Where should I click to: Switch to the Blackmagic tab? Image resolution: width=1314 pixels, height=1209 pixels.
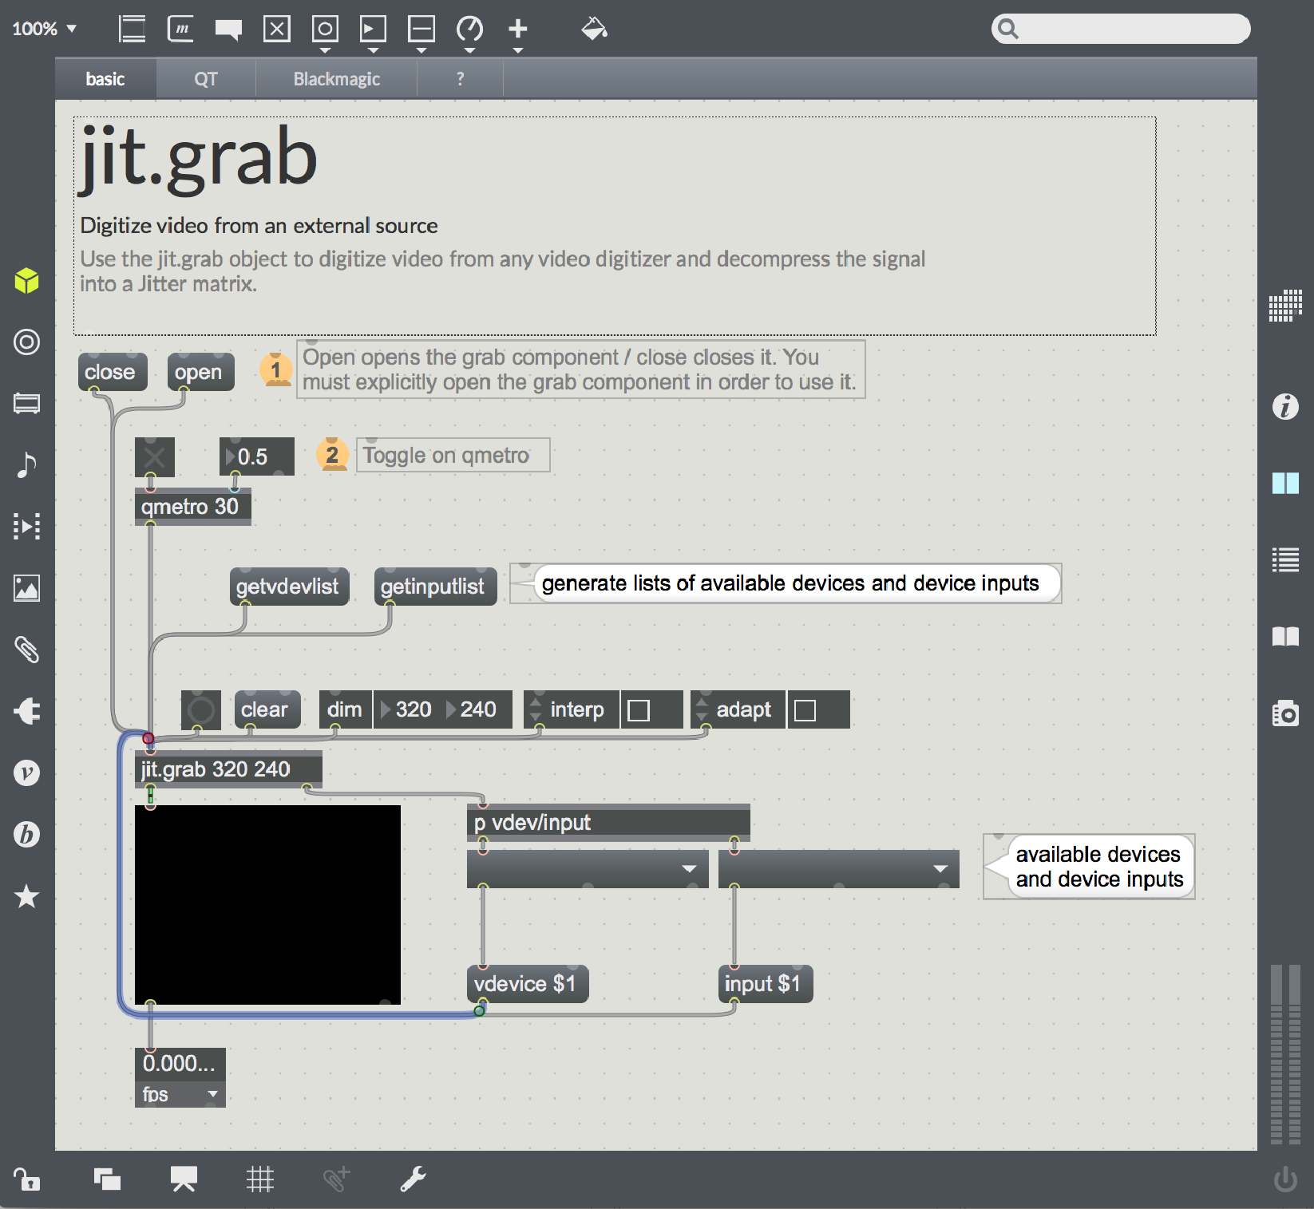coord(337,79)
